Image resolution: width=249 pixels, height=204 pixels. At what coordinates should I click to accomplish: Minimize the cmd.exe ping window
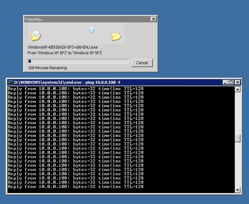point(225,82)
